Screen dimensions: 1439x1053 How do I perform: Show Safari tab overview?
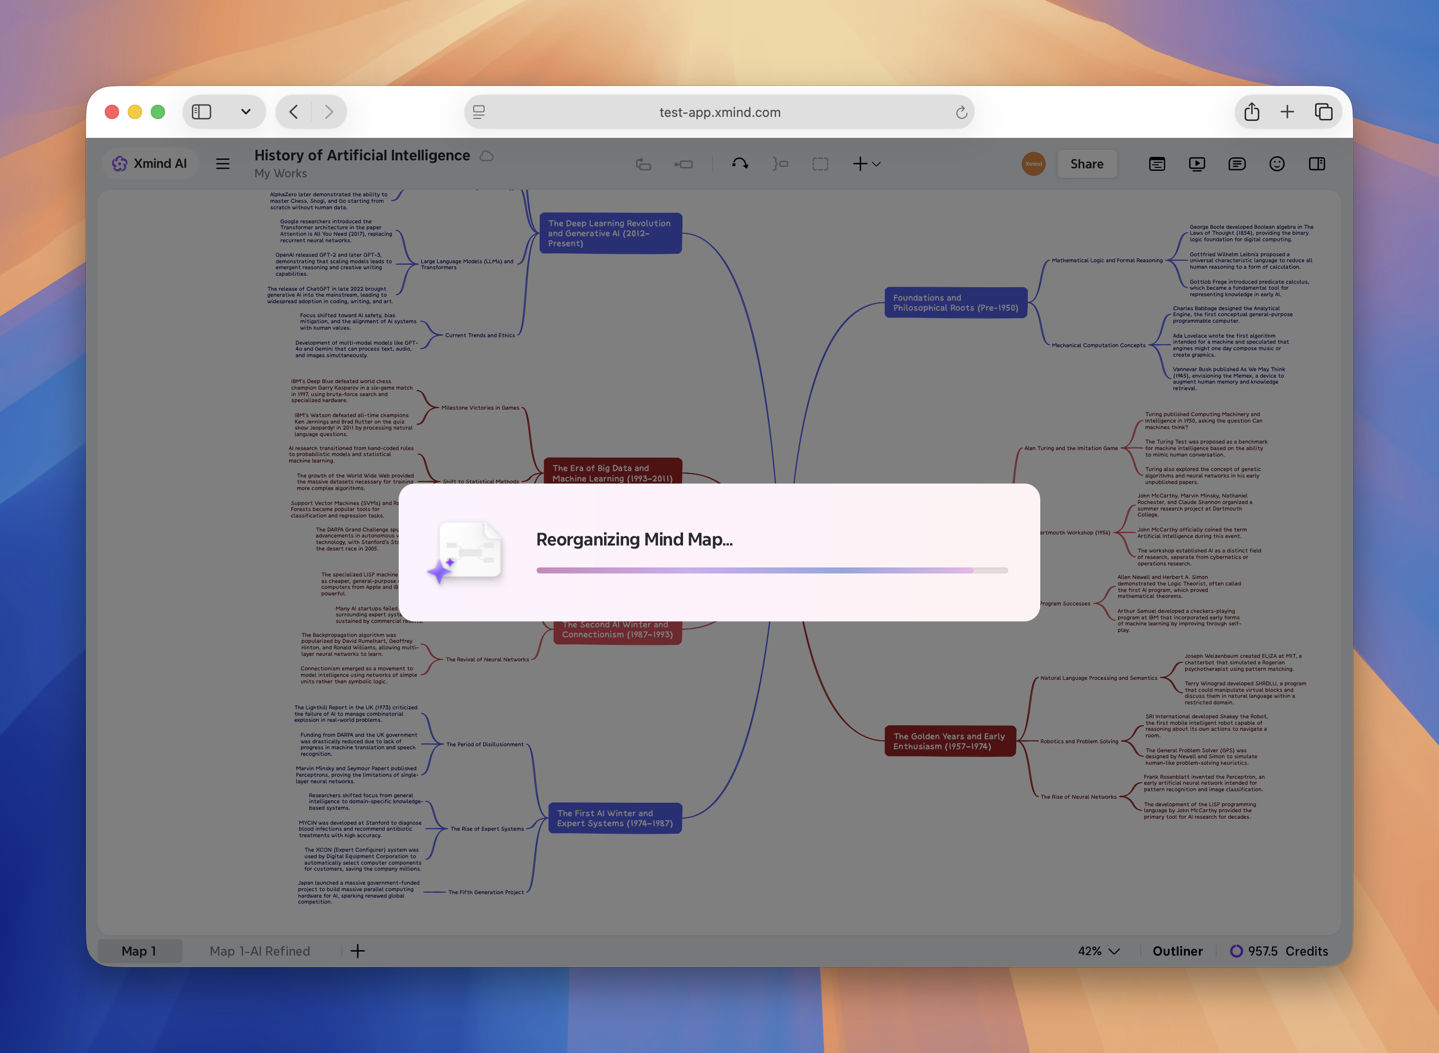click(x=1324, y=112)
